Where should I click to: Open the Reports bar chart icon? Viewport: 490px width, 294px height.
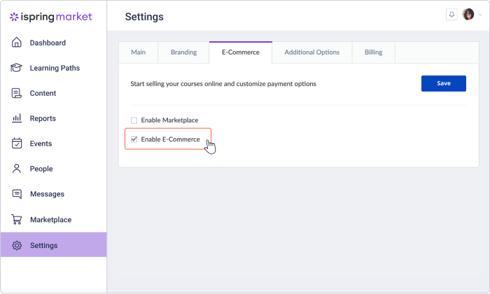point(17,118)
